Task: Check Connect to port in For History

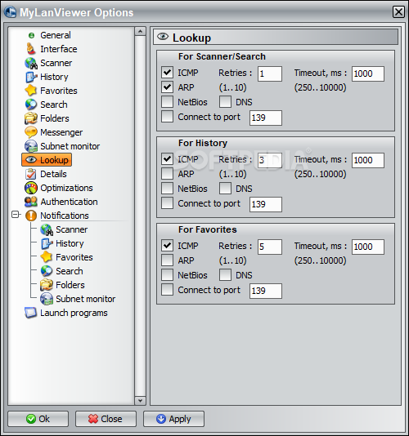Action: tap(167, 203)
